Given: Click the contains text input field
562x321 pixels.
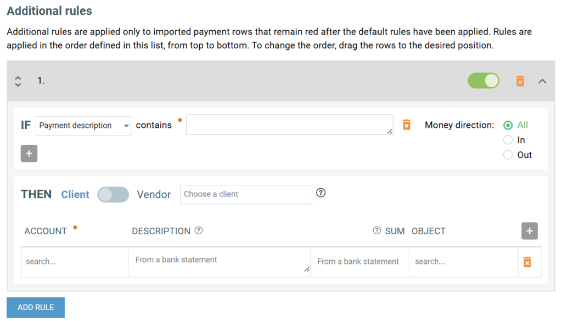Looking at the screenshot, I should pyautogui.click(x=289, y=125).
